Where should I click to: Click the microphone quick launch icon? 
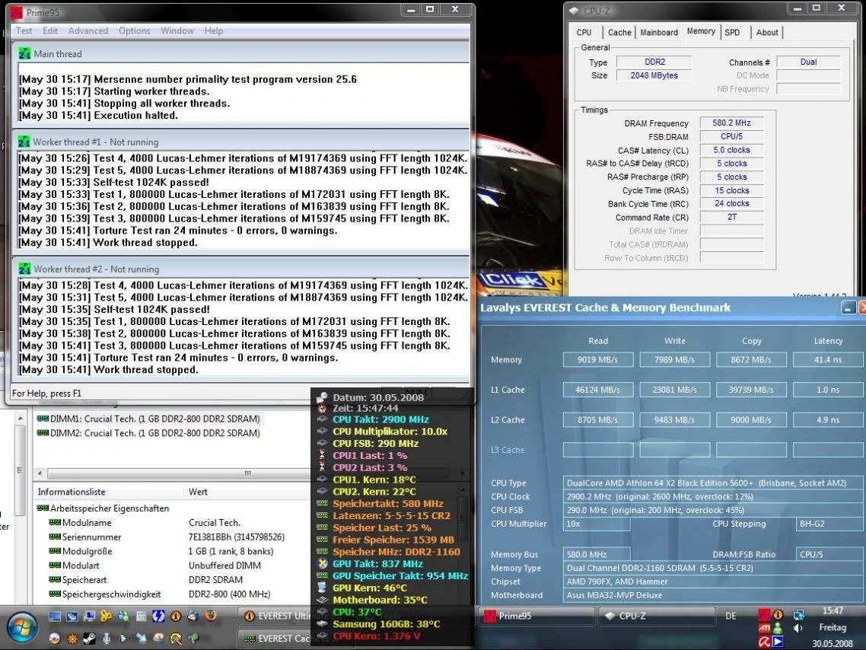point(107,639)
